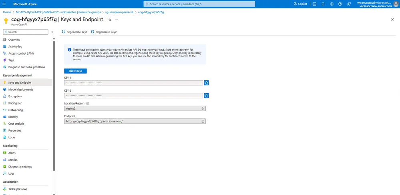Open Diagnose and solve problems
This screenshot has width=400, height=195.
pyautogui.click(x=26, y=67)
